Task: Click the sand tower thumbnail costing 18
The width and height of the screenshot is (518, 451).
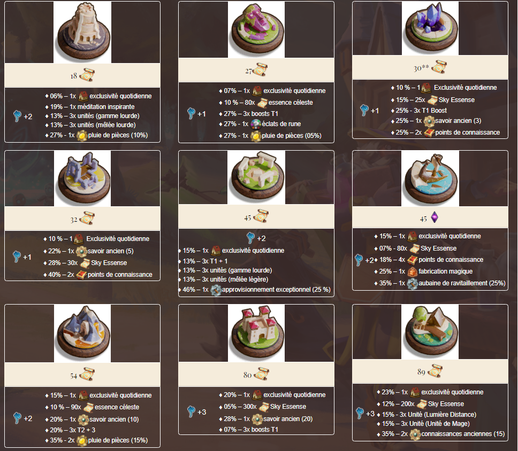Action: pyautogui.click(x=82, y=32)
